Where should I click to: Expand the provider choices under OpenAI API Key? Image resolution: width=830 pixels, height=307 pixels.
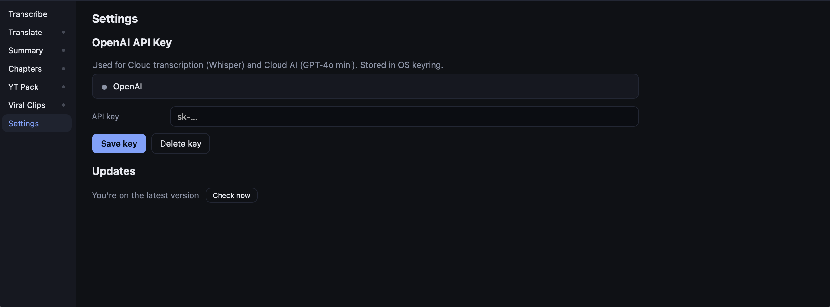point(365,86)
